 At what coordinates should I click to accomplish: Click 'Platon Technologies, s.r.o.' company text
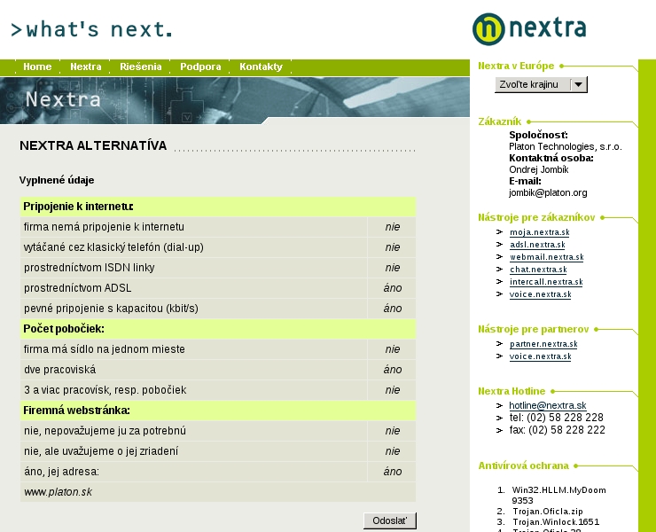pyautogui.click(x=566, y=147)
